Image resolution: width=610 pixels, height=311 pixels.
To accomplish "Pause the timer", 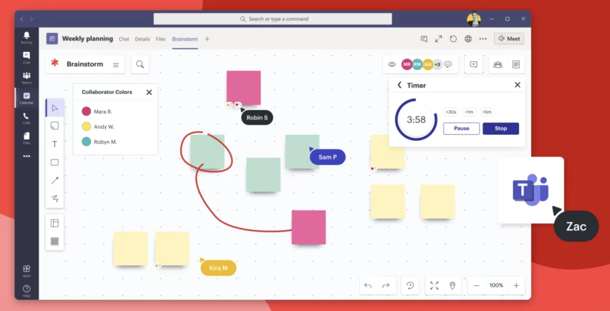I will pos(462,129).
